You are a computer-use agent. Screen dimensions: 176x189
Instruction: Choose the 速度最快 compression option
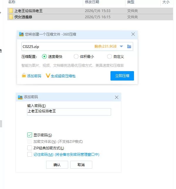tap(44, 56)
